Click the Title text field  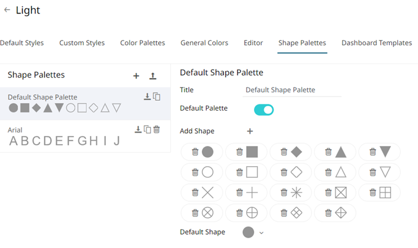(x=292, y=90)
